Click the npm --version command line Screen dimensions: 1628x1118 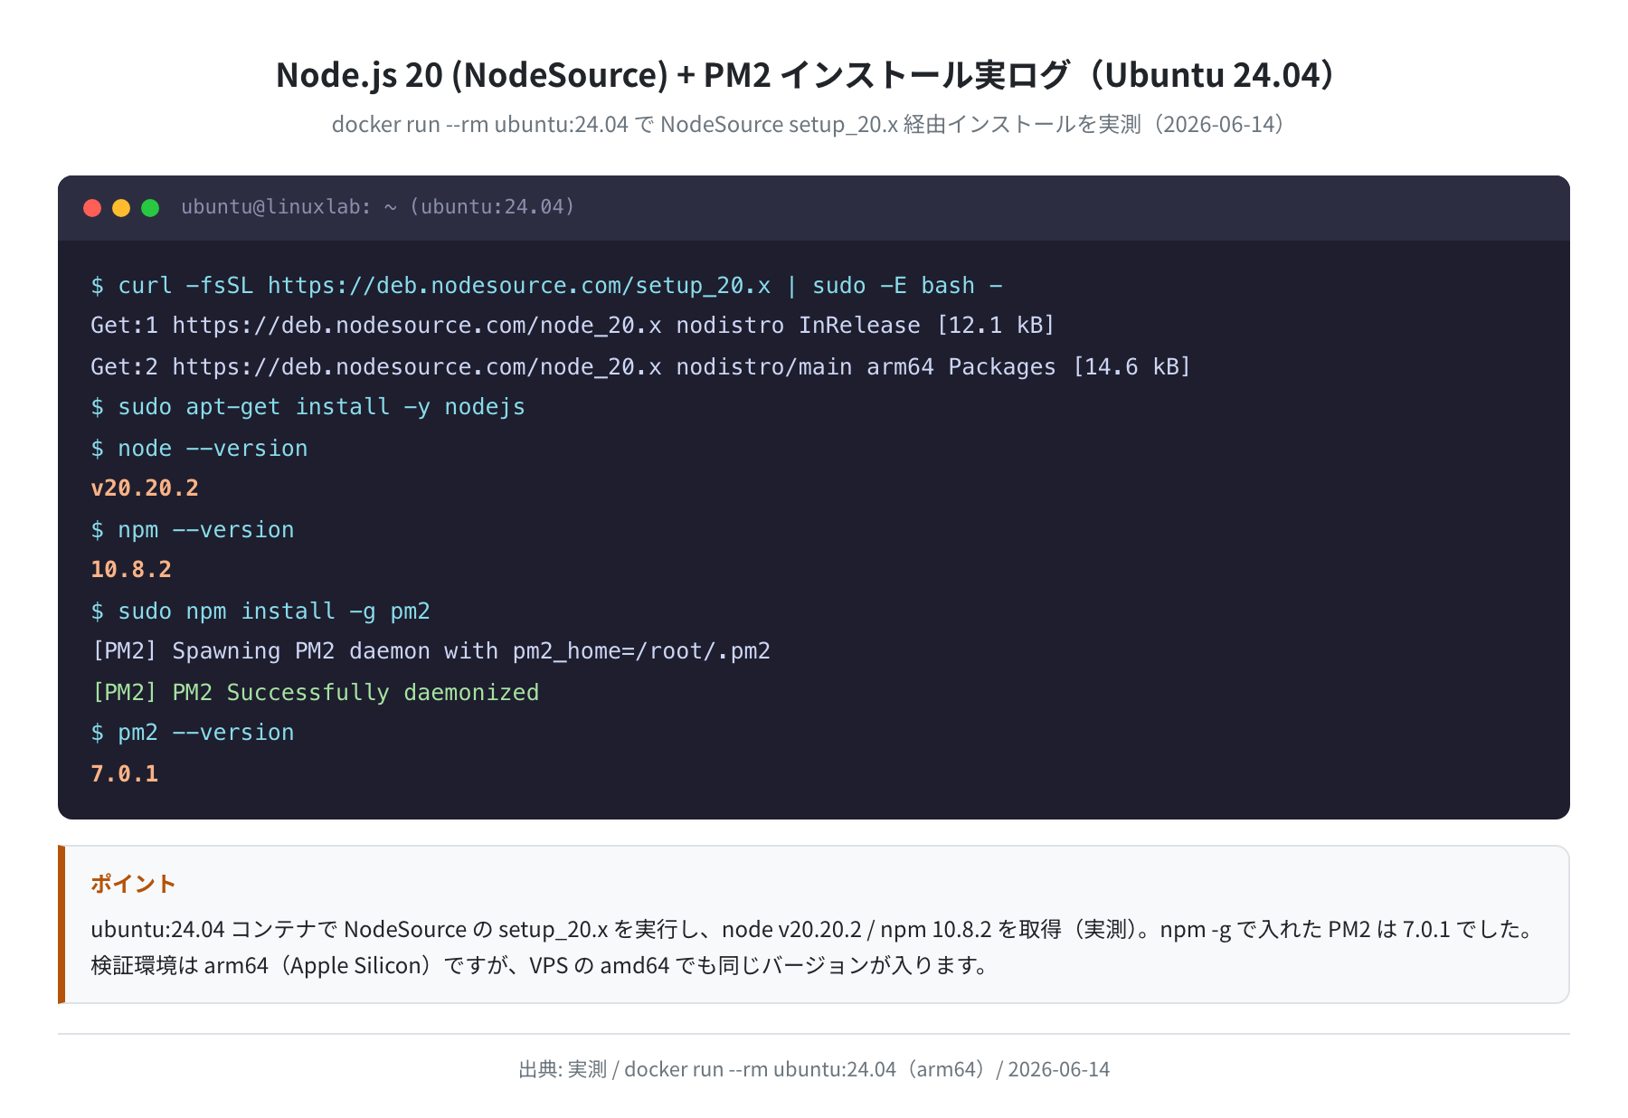pos(193,530)
